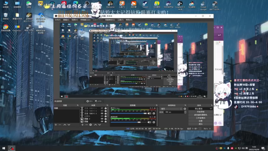Open 场景集合(S) menu in OBS
Screen dimensions: 268x151
click(x=110, y=20)
